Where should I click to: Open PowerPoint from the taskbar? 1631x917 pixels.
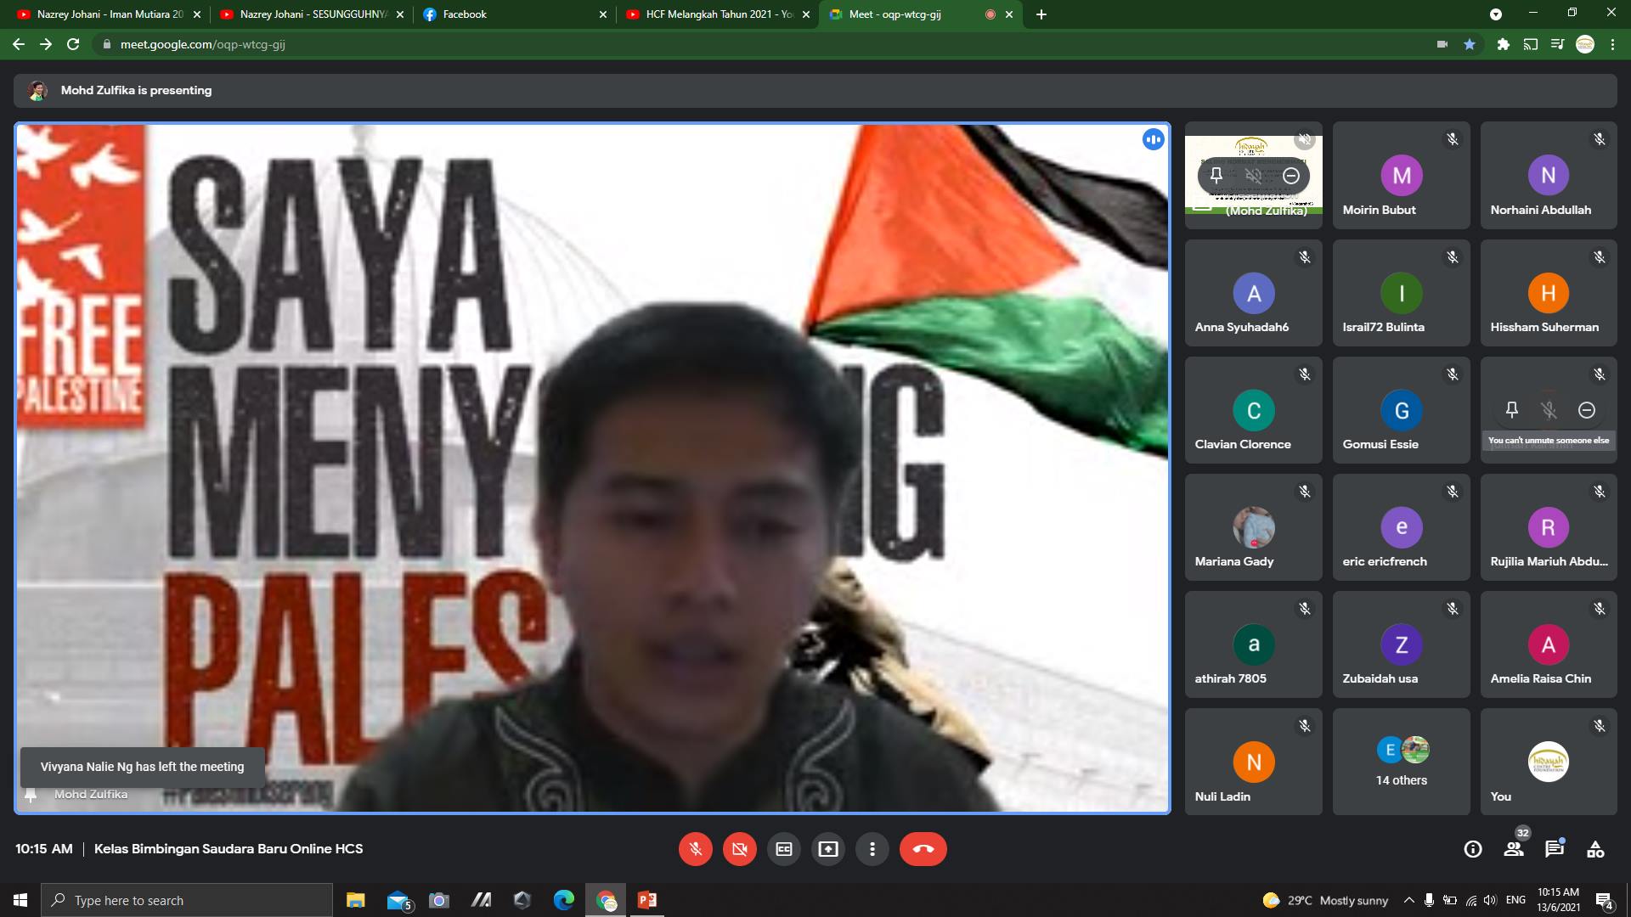pos(647,900)
